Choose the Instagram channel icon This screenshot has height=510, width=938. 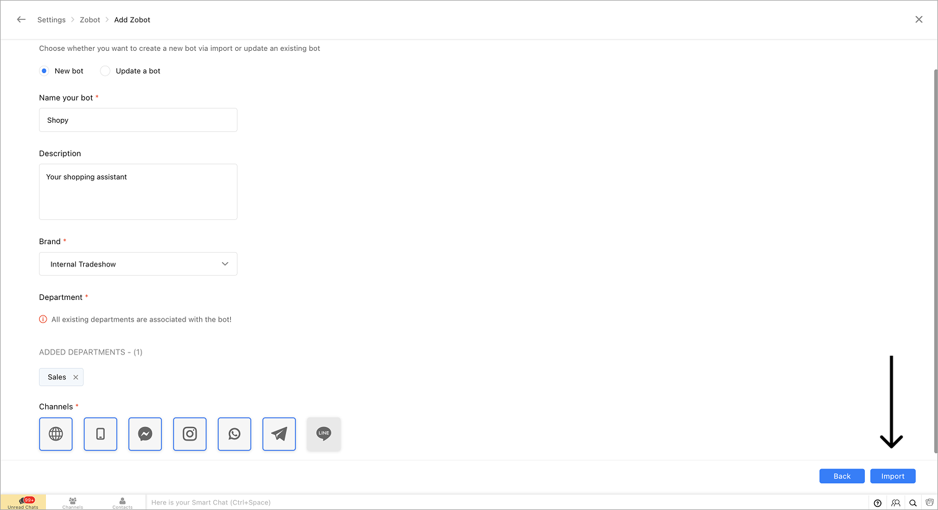(190, 434)
